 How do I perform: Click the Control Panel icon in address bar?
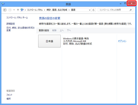coord(22,10)
